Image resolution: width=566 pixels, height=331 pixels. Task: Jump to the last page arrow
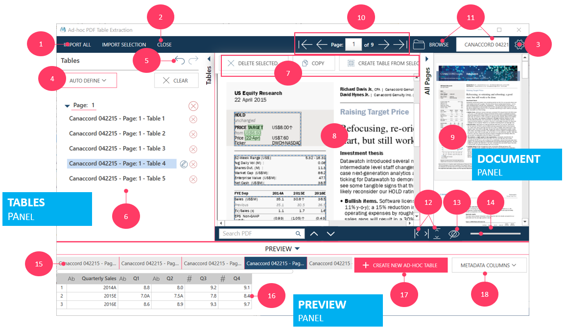400,44
